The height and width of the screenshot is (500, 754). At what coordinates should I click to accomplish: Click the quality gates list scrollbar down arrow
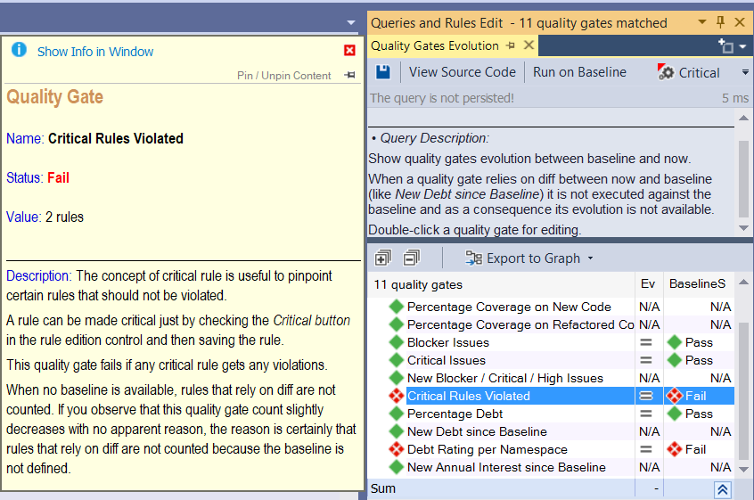tap(743, 469)
